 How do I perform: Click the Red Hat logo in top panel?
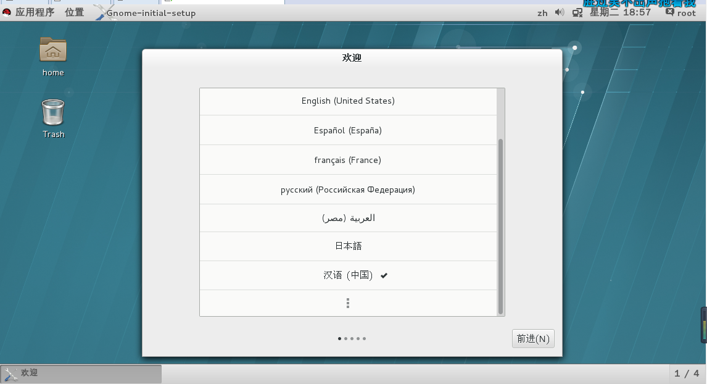pos(6,12)
